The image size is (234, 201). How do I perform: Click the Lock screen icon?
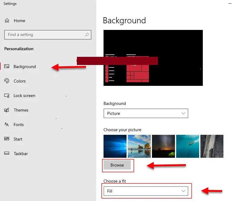pyautogui.click(x=7, y=96)
